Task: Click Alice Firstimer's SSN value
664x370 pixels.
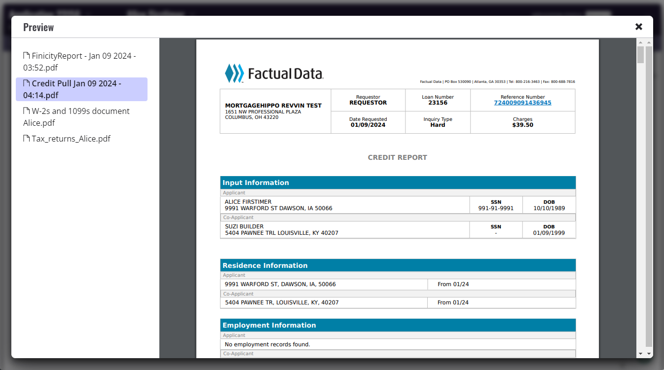Action: coord(496,208)
